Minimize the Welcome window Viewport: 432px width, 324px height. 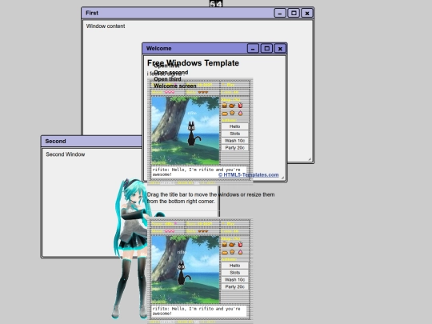[x=253, y=49]
